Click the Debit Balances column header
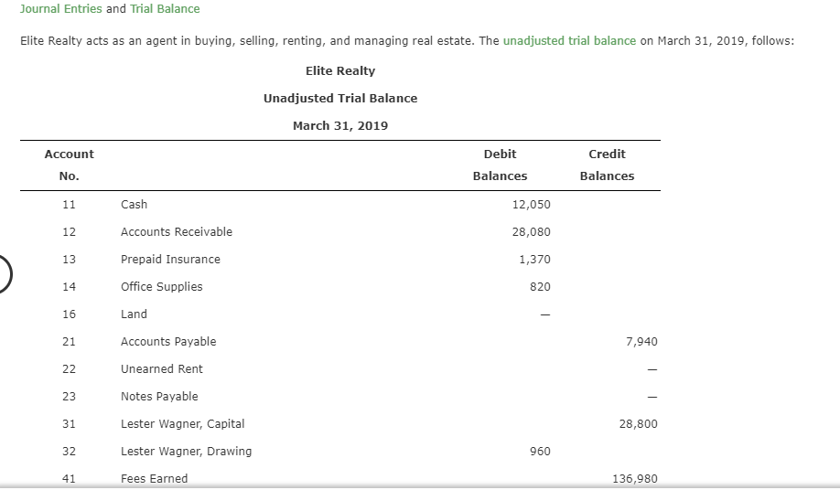The image size is (840, 490). 500,165
